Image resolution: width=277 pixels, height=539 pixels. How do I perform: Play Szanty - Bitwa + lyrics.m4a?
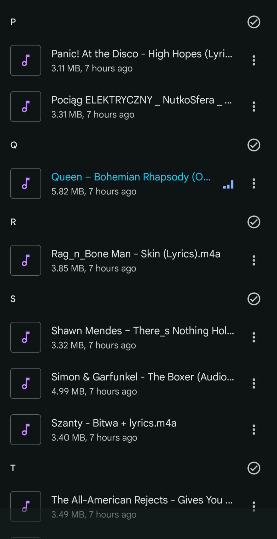[x=114, y=430]
